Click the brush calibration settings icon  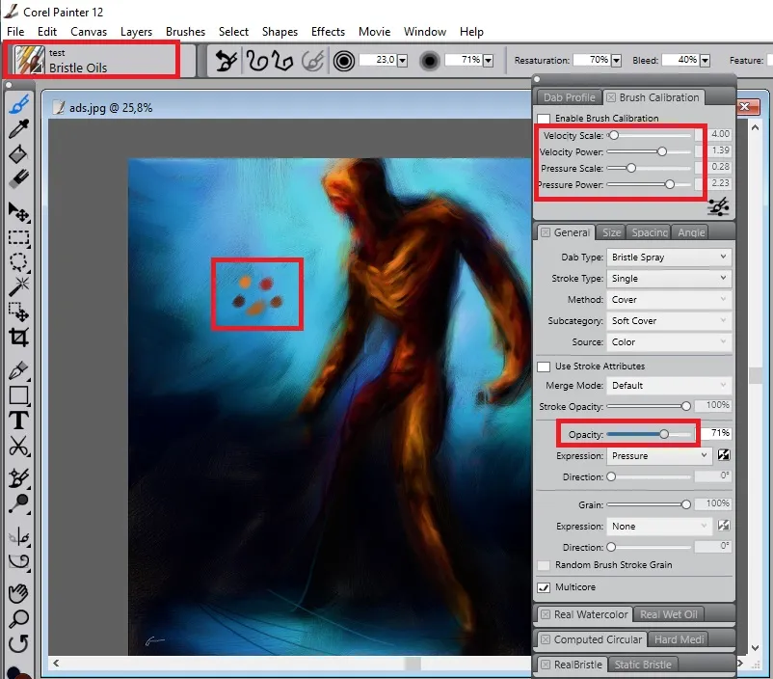click(718, 206)
